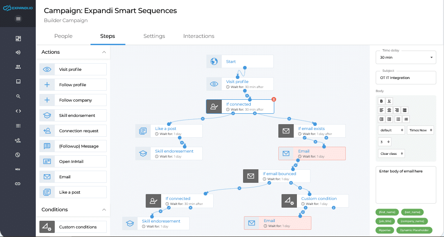
Task: Click the {first_name} placeholder tag
Action: coord(387,212)
